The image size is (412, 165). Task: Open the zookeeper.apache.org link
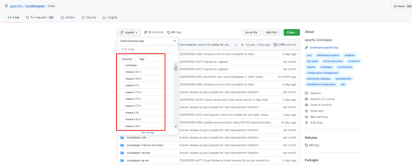point(324,47)
